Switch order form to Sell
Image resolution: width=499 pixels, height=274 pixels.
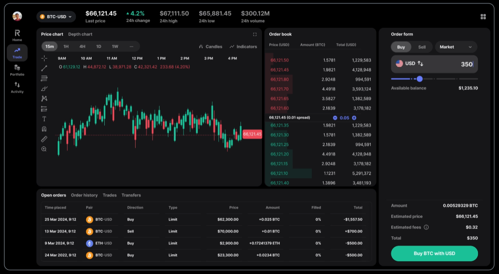pyautogui.click(x=422, y=47)
